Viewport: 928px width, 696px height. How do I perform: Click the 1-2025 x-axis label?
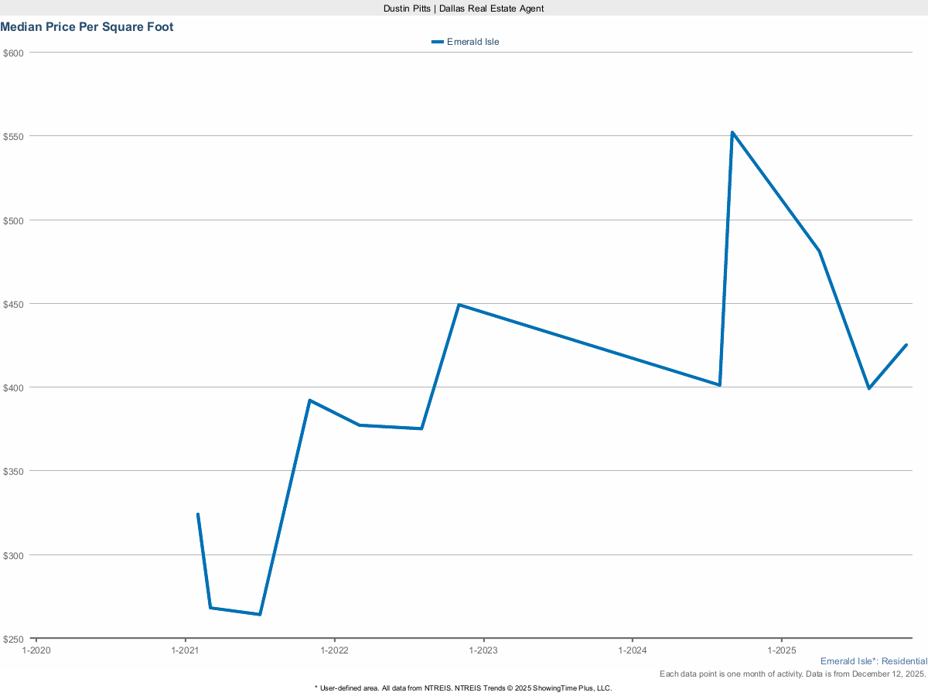tap(782, 651)
